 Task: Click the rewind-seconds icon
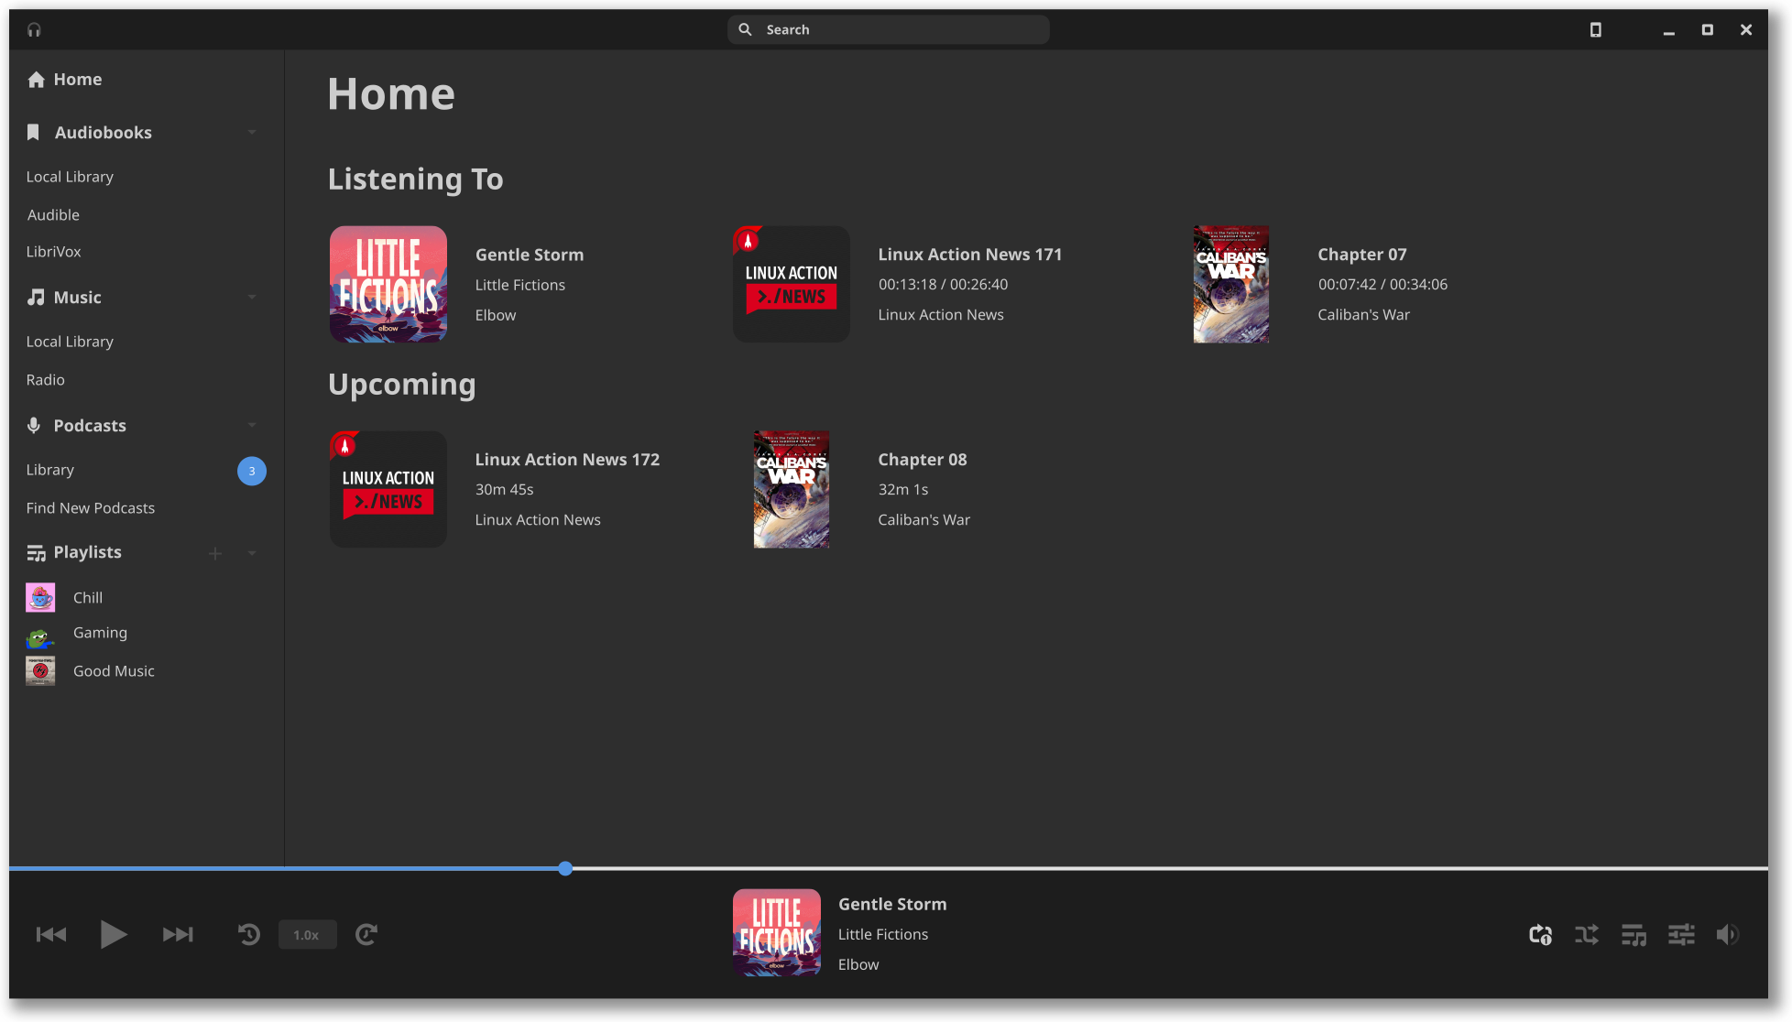tap(249, 934)
